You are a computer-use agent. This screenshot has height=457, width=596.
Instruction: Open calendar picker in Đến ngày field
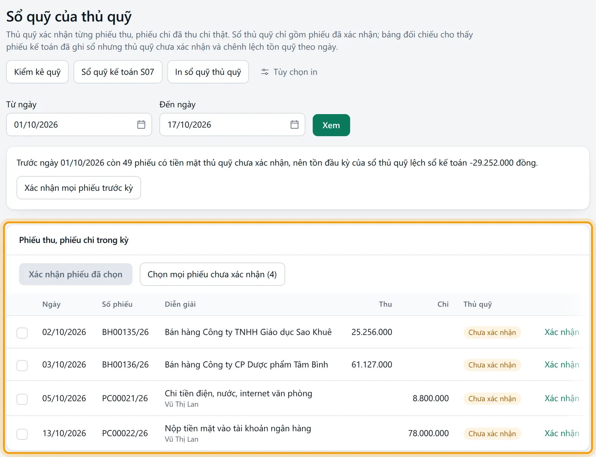click(x=294, y=125)
